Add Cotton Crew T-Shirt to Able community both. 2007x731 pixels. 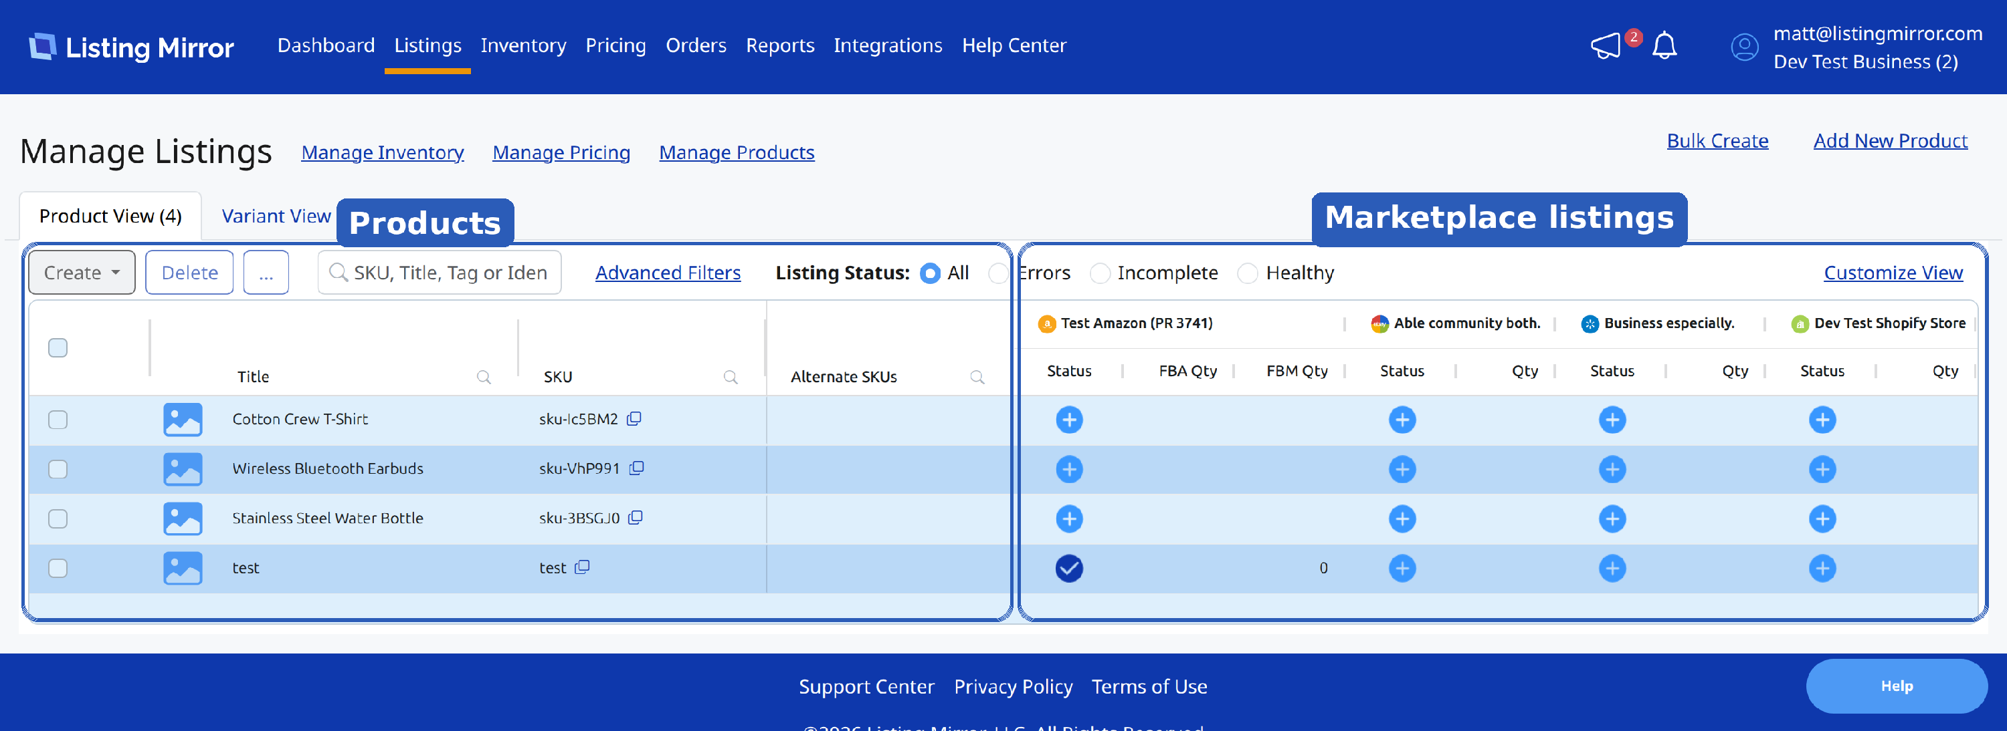coord(1402,420)
